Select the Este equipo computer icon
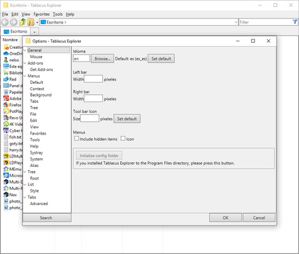This screenshot has width=299, height=254. tap(6, 66)
